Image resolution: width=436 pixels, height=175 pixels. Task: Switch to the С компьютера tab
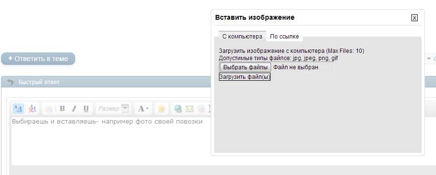click(243, 37)
